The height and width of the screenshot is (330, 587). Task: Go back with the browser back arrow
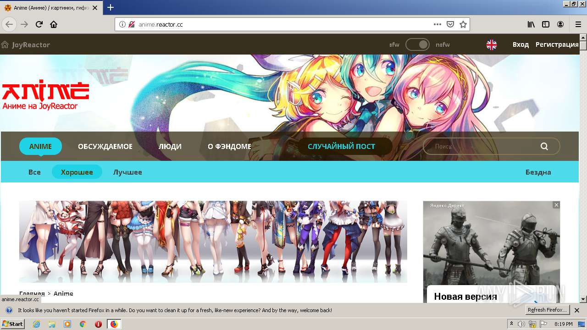click(9, 24)
